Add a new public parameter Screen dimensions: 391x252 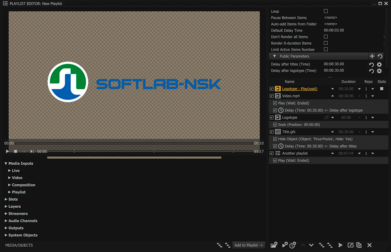372,56
